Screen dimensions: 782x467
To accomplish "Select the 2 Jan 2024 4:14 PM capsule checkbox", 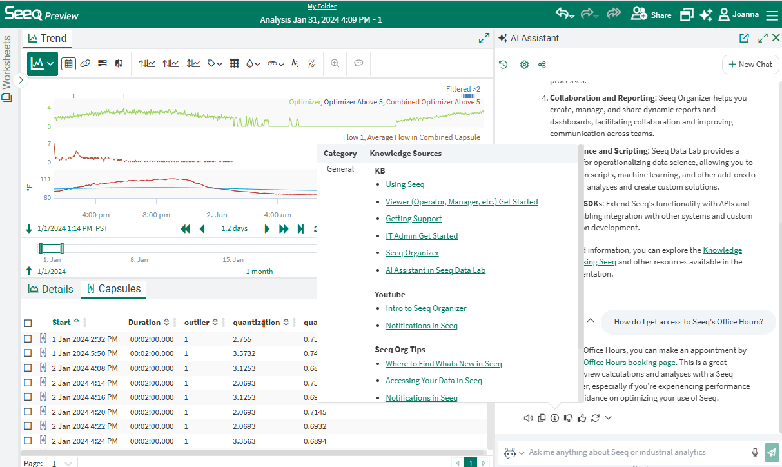I will [28, 383].
